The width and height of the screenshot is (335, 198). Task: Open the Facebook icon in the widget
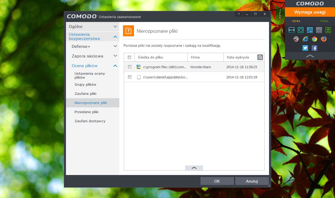pos(314,48)
